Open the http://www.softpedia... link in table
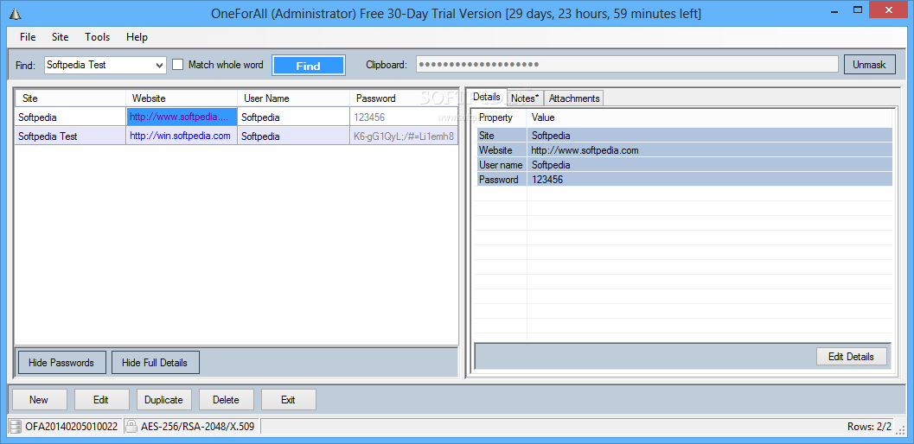This screenshot has width=914, height=444. tap(180, 117)
